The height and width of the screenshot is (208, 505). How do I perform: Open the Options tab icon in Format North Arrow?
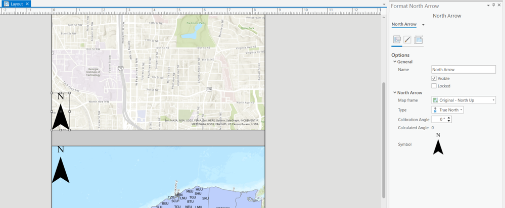point(397,40)
